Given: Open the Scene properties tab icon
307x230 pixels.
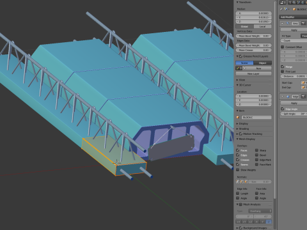Looking at the screenshot, I should pos(298,3).
